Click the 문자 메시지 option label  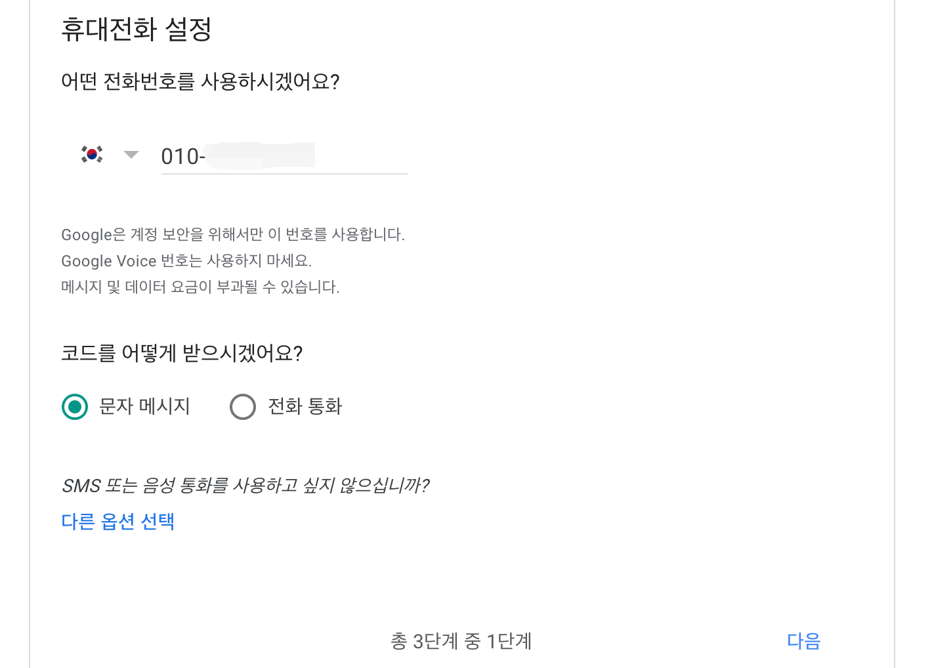point(144,406)
